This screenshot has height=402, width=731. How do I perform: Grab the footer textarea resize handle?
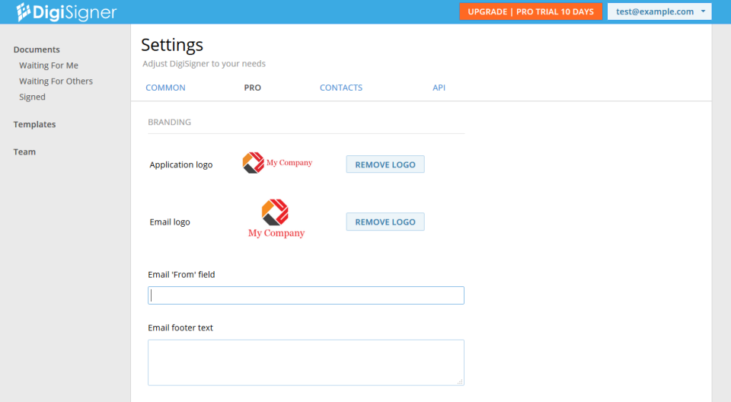point(460,381)
